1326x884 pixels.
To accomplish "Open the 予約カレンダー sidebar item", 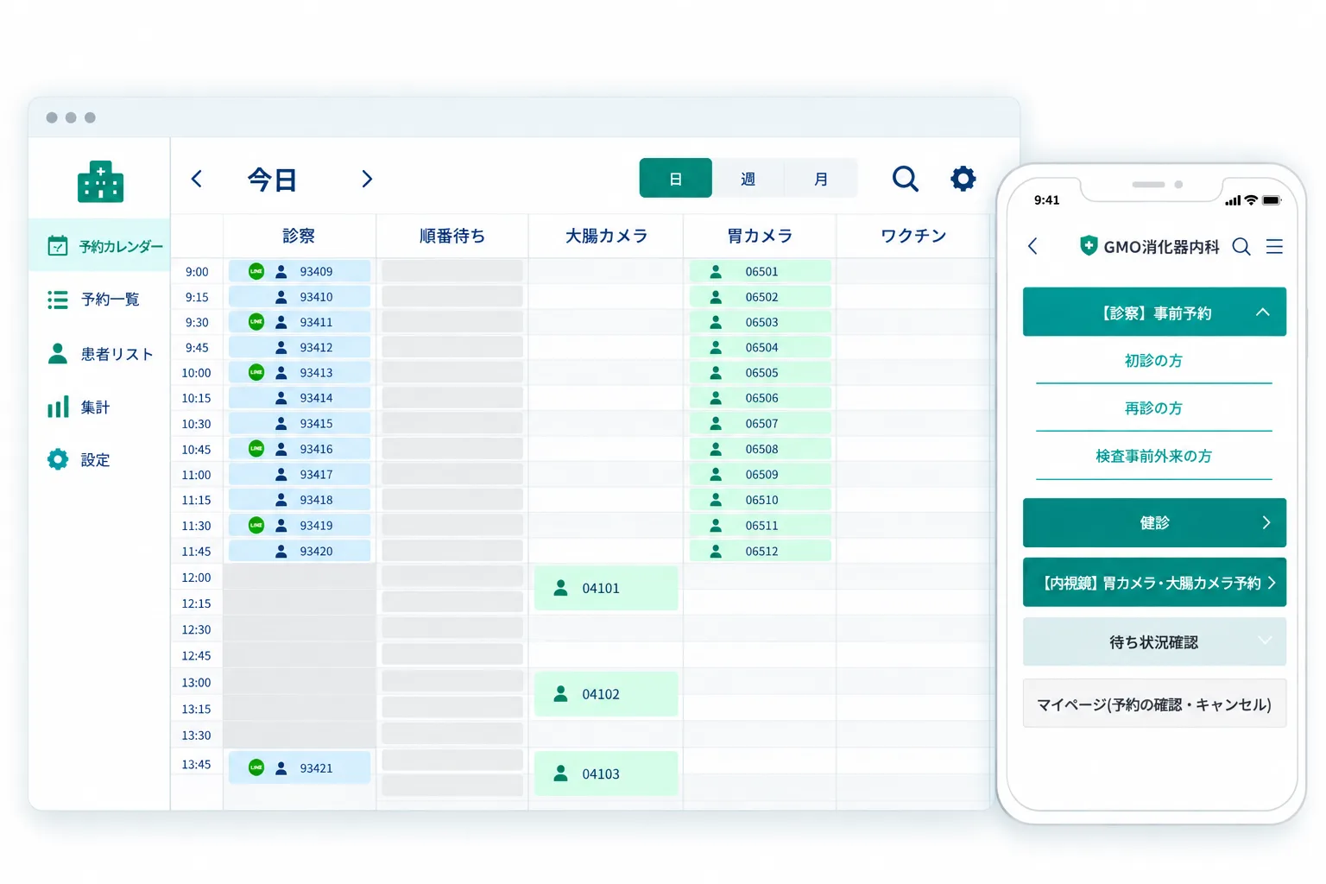I will pyautogui.click(x=100, y=246).
